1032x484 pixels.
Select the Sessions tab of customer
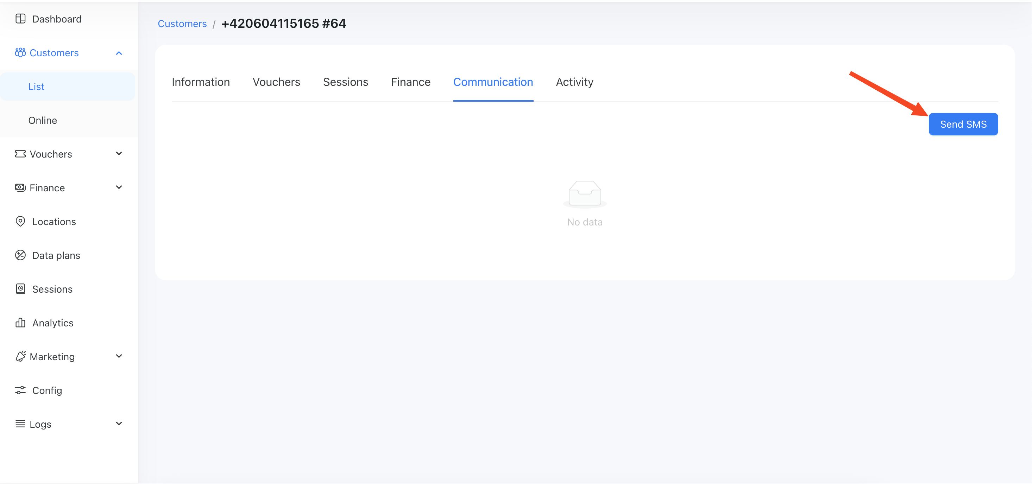click(345, 82)
